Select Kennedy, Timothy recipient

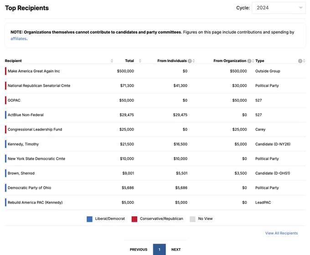(x=23, y=144)
